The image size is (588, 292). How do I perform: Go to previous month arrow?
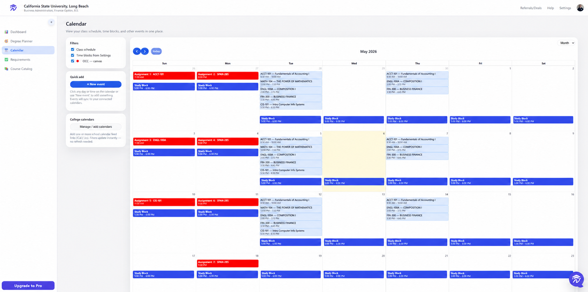tap(137, 51)
